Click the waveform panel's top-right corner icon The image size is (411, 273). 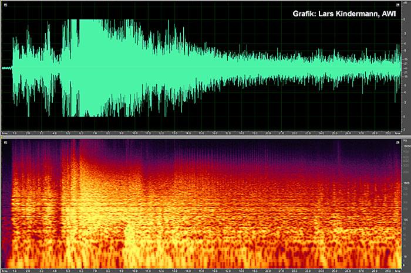(397, 5)
